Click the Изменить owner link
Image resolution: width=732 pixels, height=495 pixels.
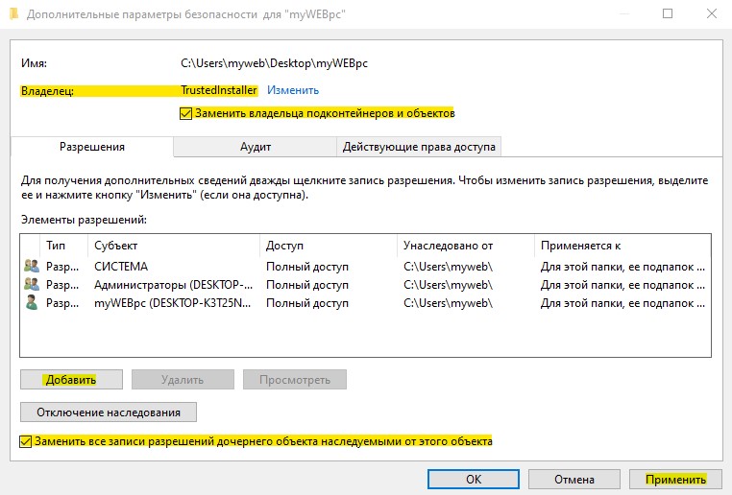click(x=293, y=90)
